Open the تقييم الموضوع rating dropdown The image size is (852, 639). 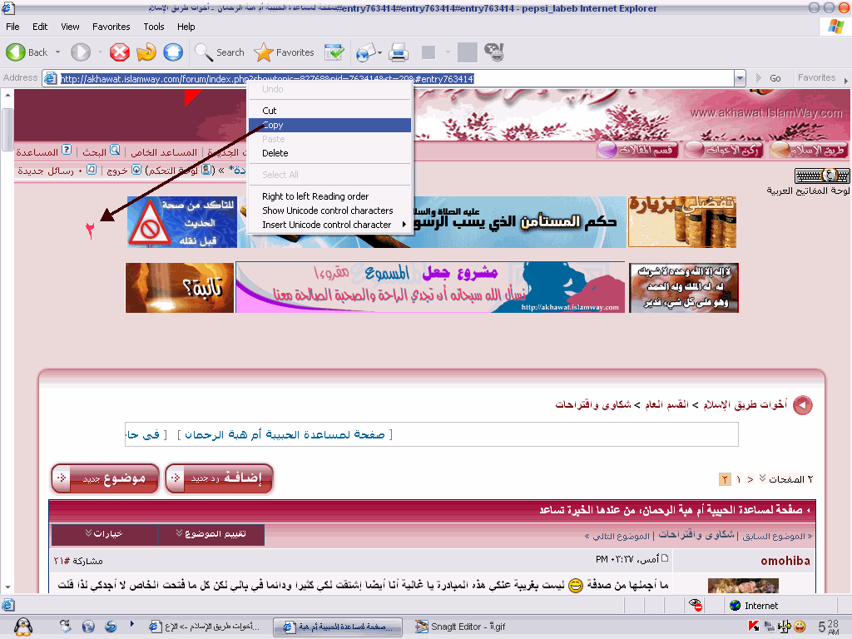click(x=211, y=534)
